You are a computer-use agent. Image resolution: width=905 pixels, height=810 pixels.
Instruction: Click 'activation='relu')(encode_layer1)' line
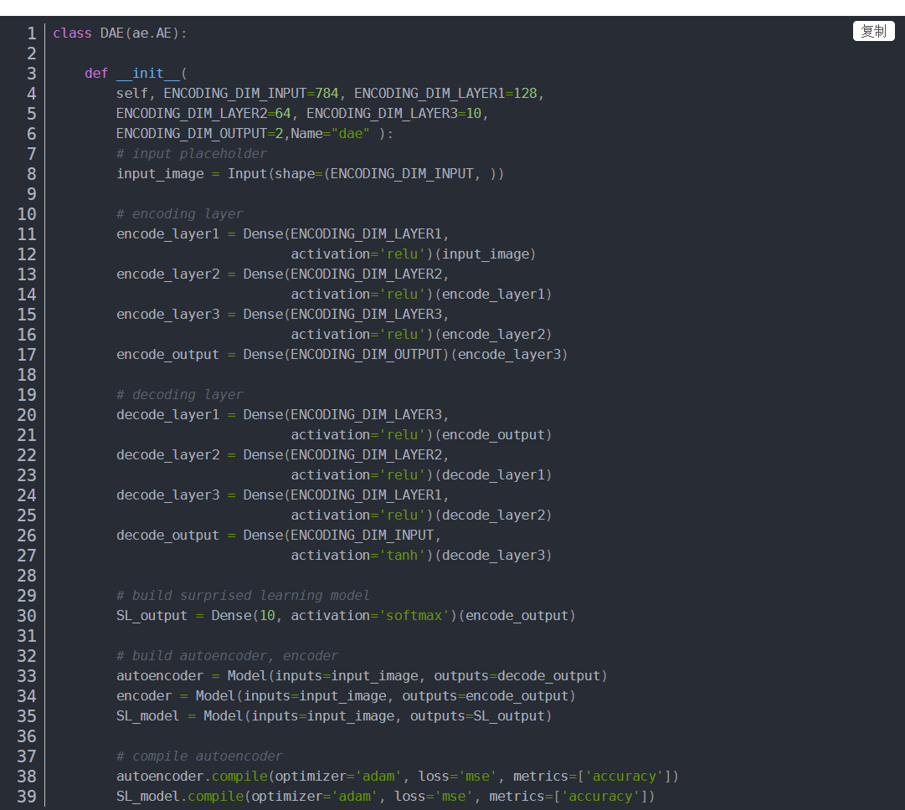coord(421,295)
